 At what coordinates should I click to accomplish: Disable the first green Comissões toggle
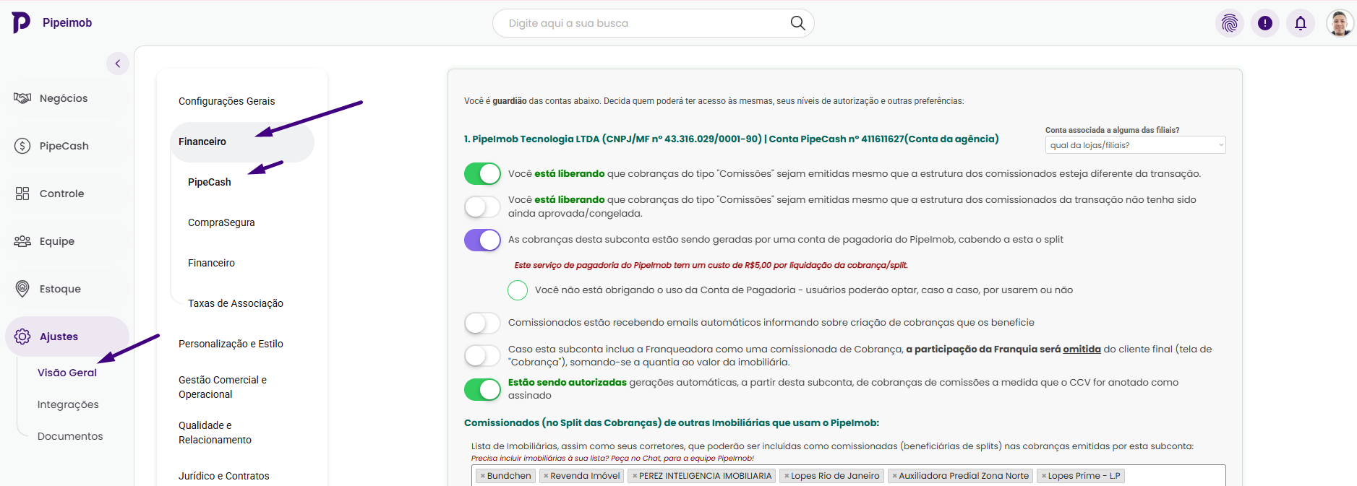482,174
